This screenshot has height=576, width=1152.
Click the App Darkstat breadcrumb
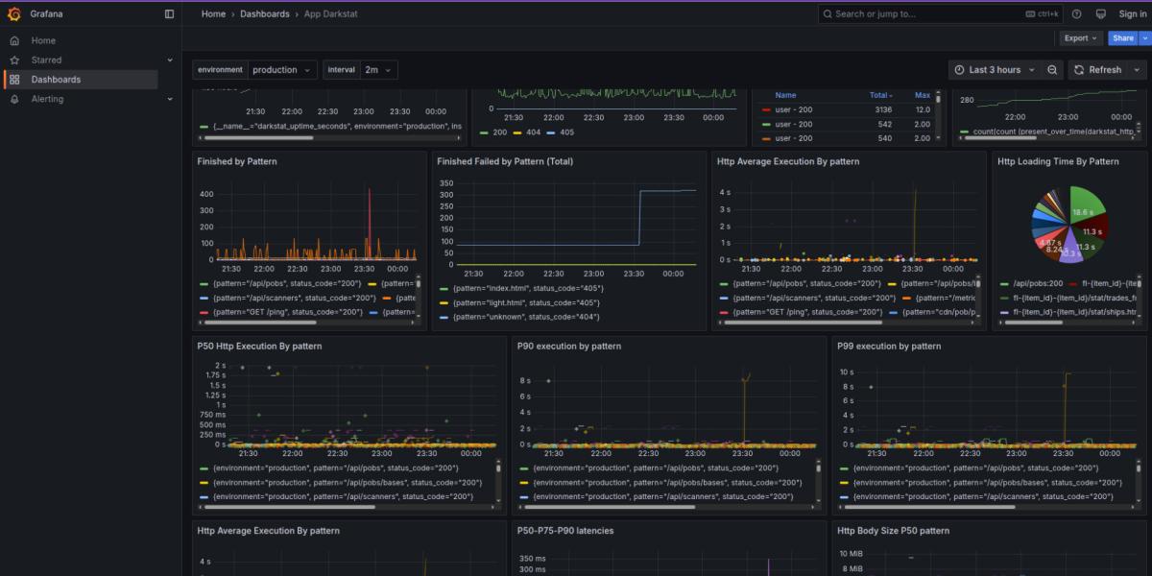pos(331,13)
